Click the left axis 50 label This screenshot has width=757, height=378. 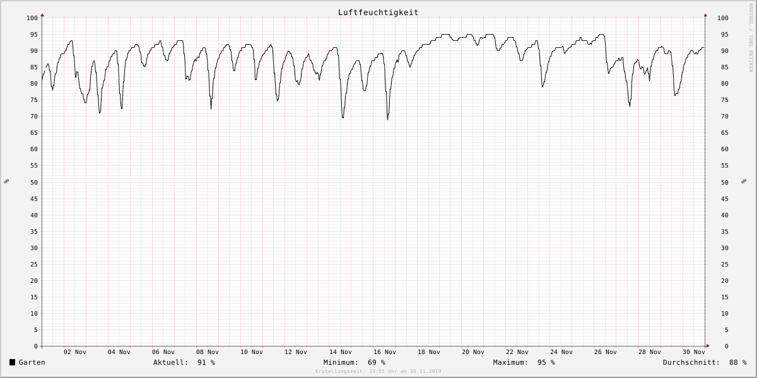coord(34,182)
